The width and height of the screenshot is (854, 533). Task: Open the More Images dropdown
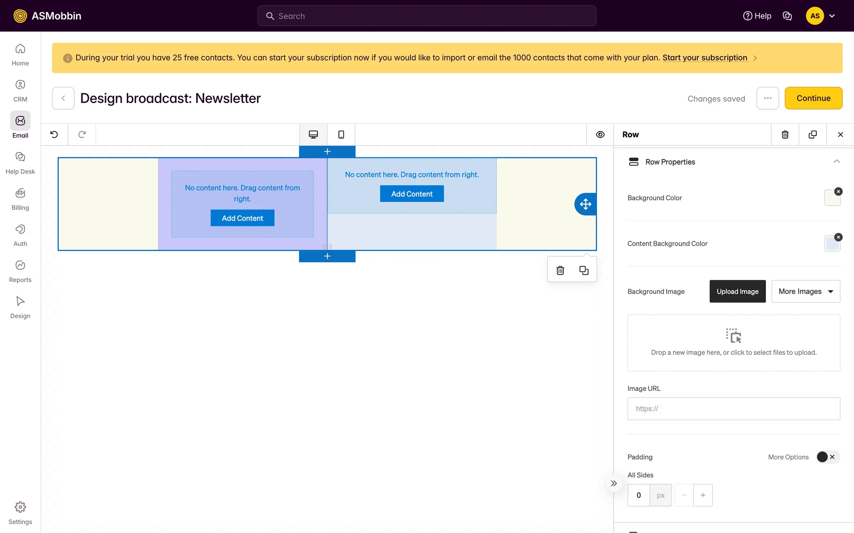point(806,291)
